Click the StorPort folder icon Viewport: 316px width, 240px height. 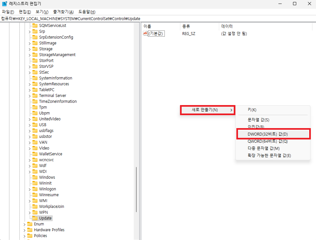pos(35,61)
